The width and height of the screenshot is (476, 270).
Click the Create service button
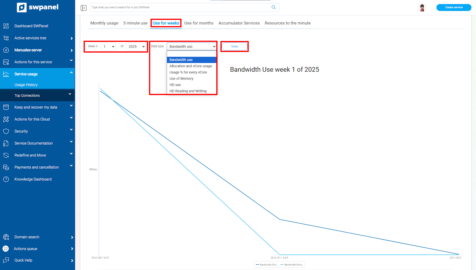click(454, 7)
